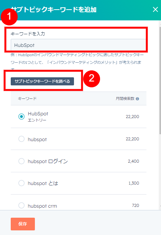Choose the hubspot とは radio option

[21, 183]
